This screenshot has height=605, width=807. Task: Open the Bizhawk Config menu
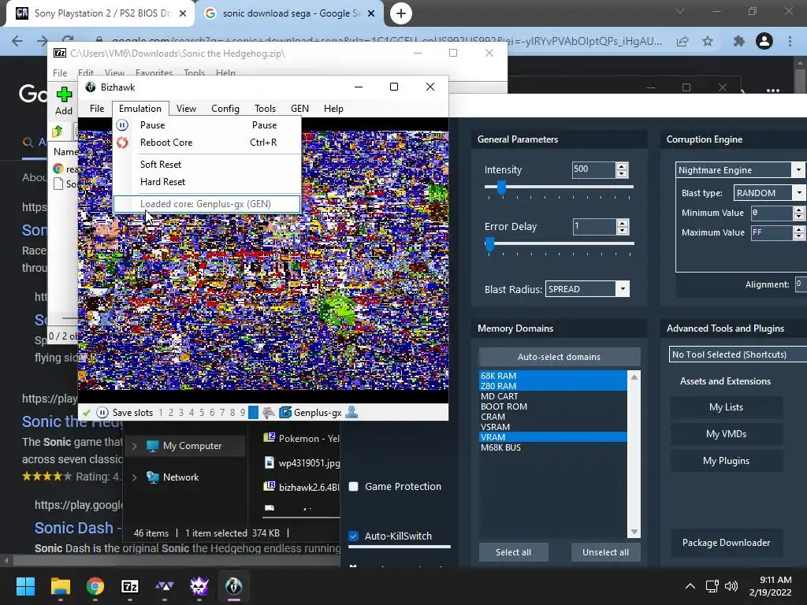point(225,109)
